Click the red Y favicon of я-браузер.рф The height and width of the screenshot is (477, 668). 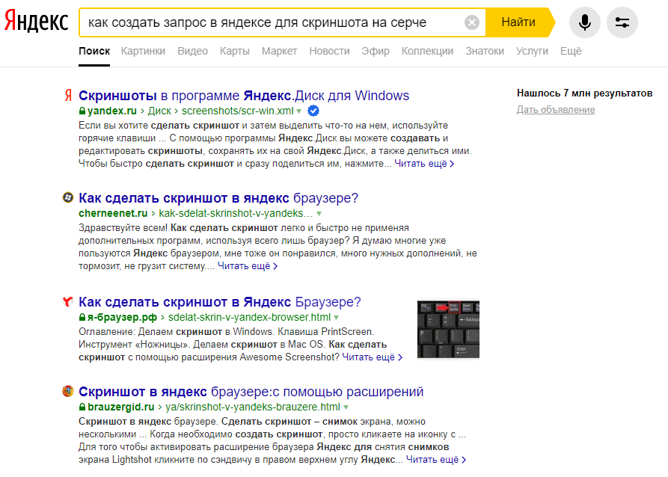(68, 301)
